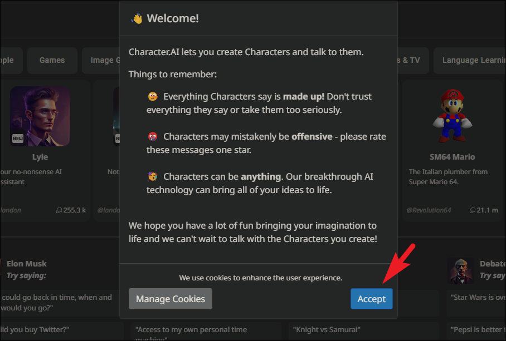Viewport: 506px width, 341px height.
Task: Click the worried face emoji beside "made up!"
Action: tap(153, 96)
